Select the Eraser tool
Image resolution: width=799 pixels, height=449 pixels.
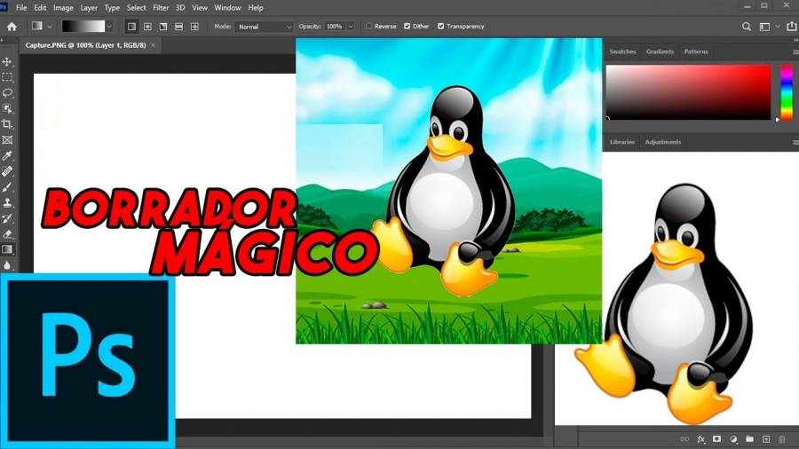pos(8,234)
